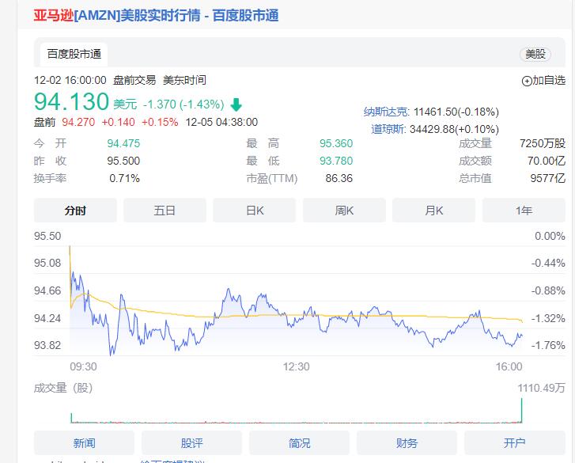Click the 换手率 value 0.71%
This screenshot has width=575, height=463.
(x=124, y=178)
